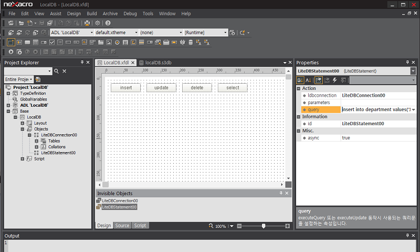Pin the Project Explorer panel
The width and height of the screenshot is (420, 252).
click(x=82, y=62)
